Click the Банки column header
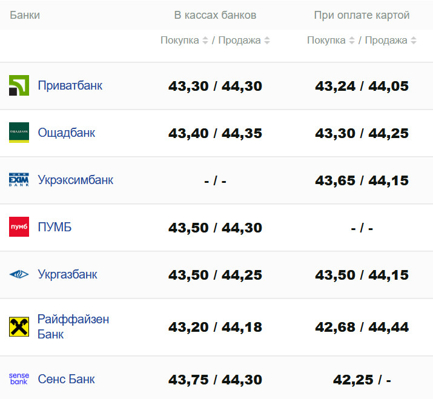433x399 pixels. (x=25, y=15)
